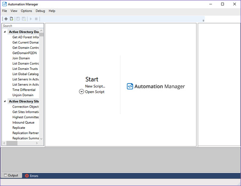Click the Output tab icon
This screenshot has width=241, height=186.
pos(6,175)
